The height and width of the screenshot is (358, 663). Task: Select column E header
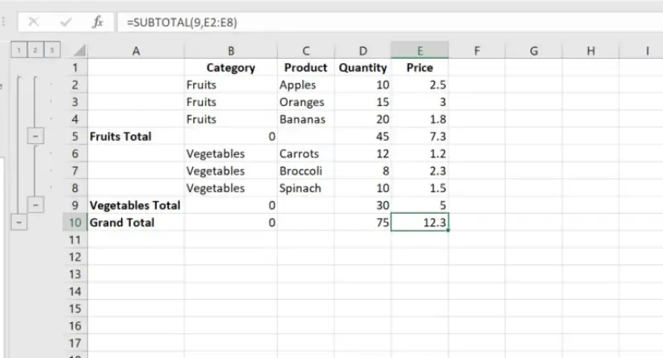(419, 51)
